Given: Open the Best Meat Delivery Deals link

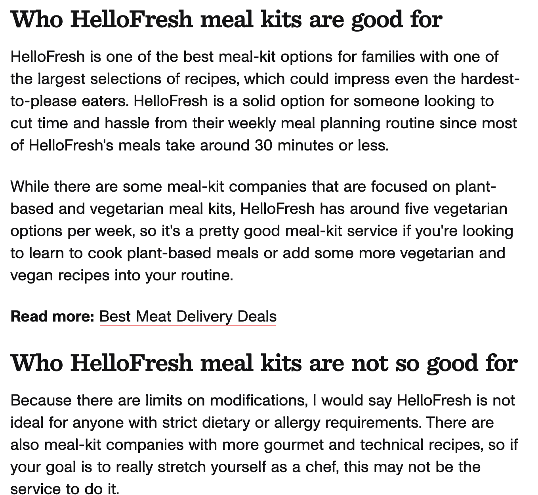Looking at the screenshot, I should pyautogui.click(x=188, y=316).
